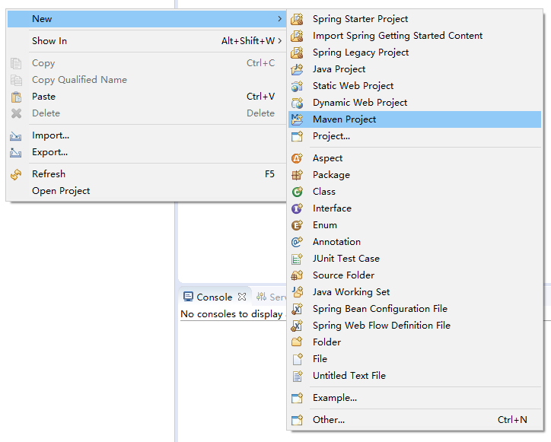Click the Annotation @ icon
Image resolution: width=551 pixels, height=442 pixels.
[x=297, y=242]
